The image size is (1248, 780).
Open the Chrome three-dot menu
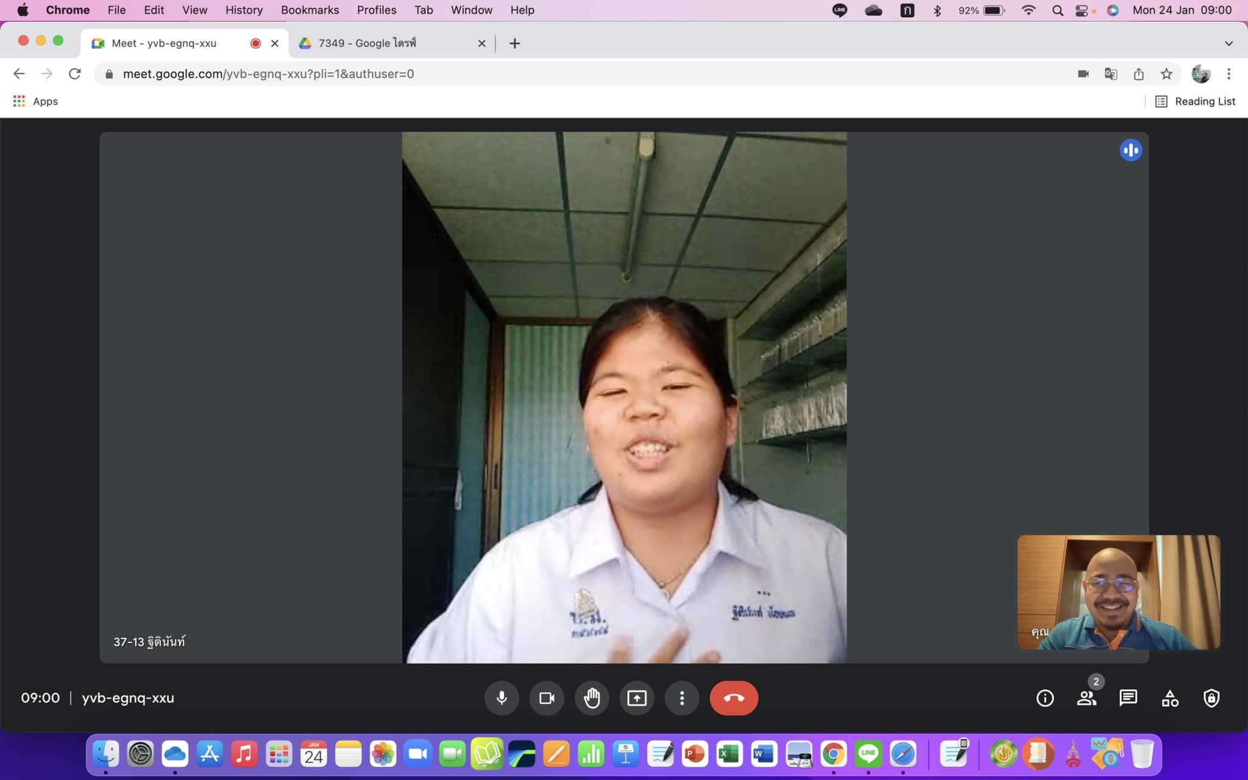(x=1228, y=74)
